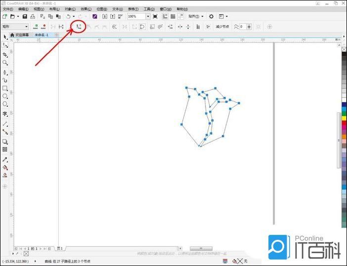Viewport: 347px width, 266px height.
Task: Select the Zoom magnifier tool
Action: click(5, 63)
